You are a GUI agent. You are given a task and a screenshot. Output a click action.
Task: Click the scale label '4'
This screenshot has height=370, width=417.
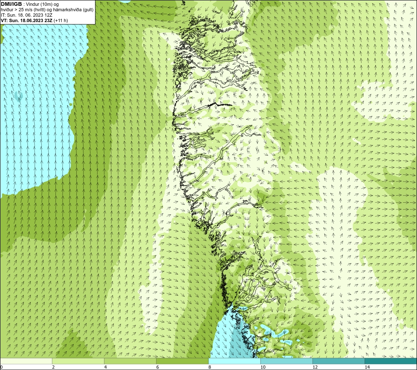click(x=106, y=367)
